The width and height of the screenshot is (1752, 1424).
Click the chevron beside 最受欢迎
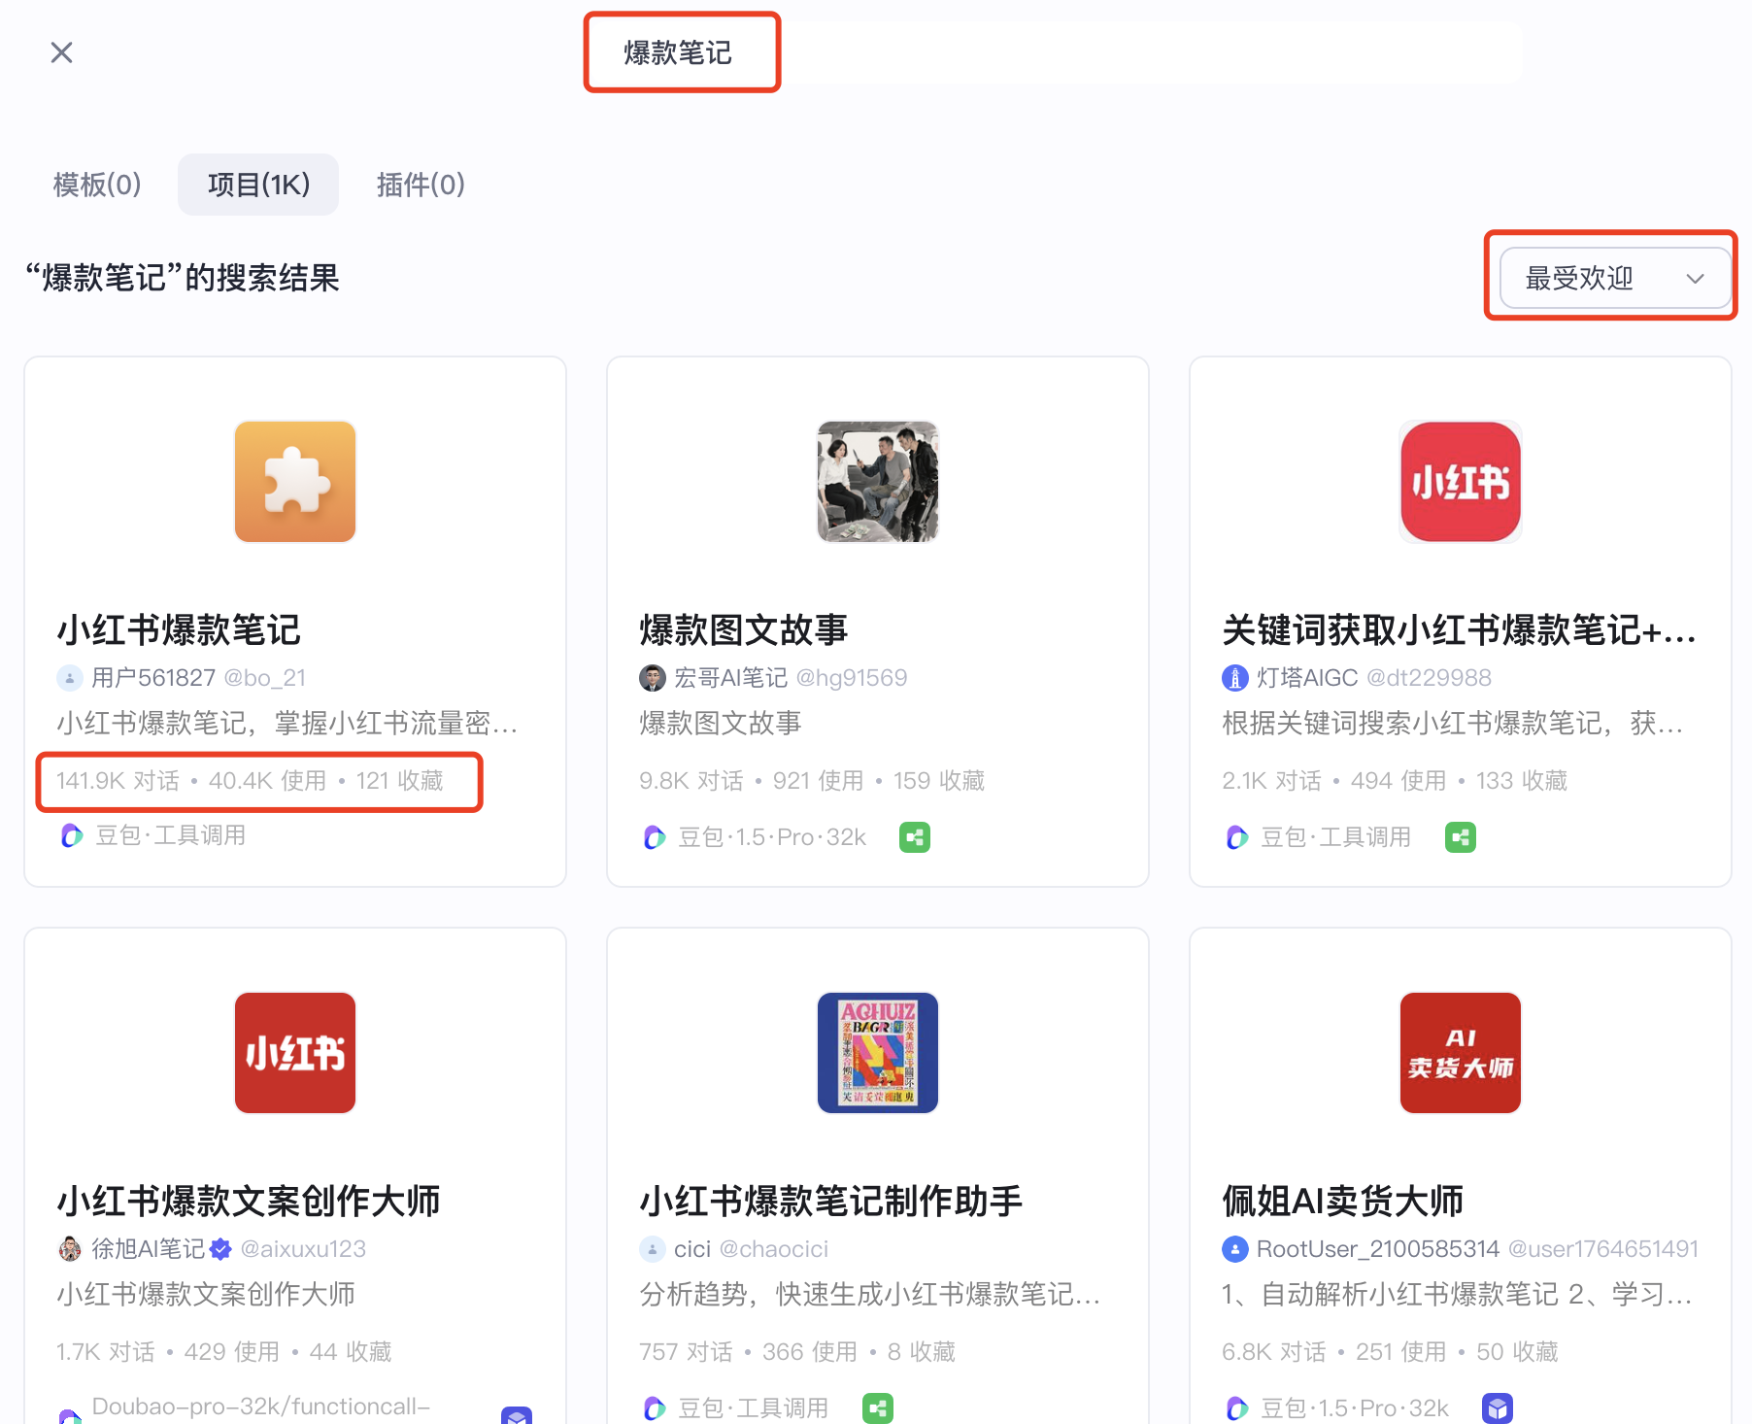(x=1696, y=278)
